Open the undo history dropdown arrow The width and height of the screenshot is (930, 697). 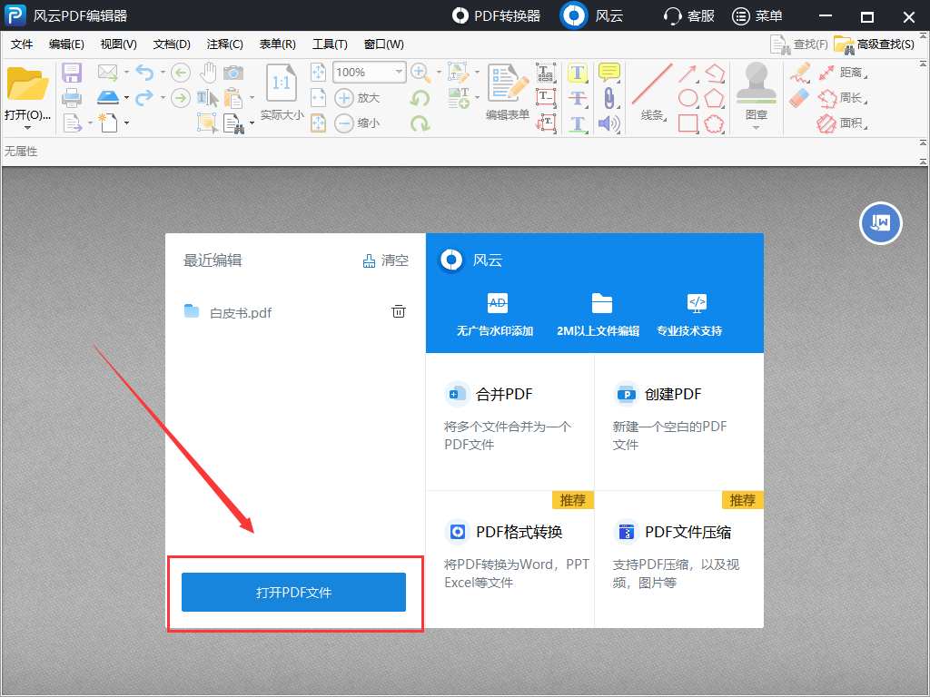click(163, 73)
